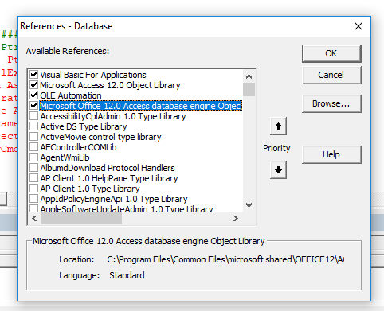Click OK to confirm references
The width and height of the screenshot is (384, 311).
(x=331, y=53)
